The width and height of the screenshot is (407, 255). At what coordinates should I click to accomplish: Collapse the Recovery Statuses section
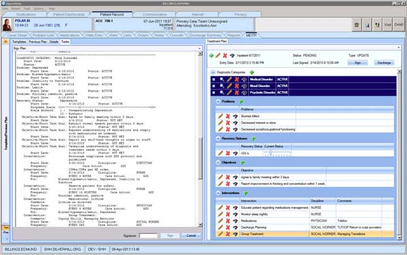[x=218, y=138]
